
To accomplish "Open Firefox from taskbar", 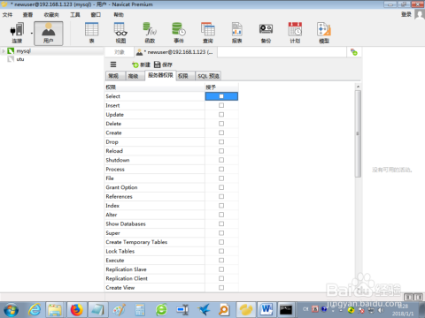I will point(76,310).
